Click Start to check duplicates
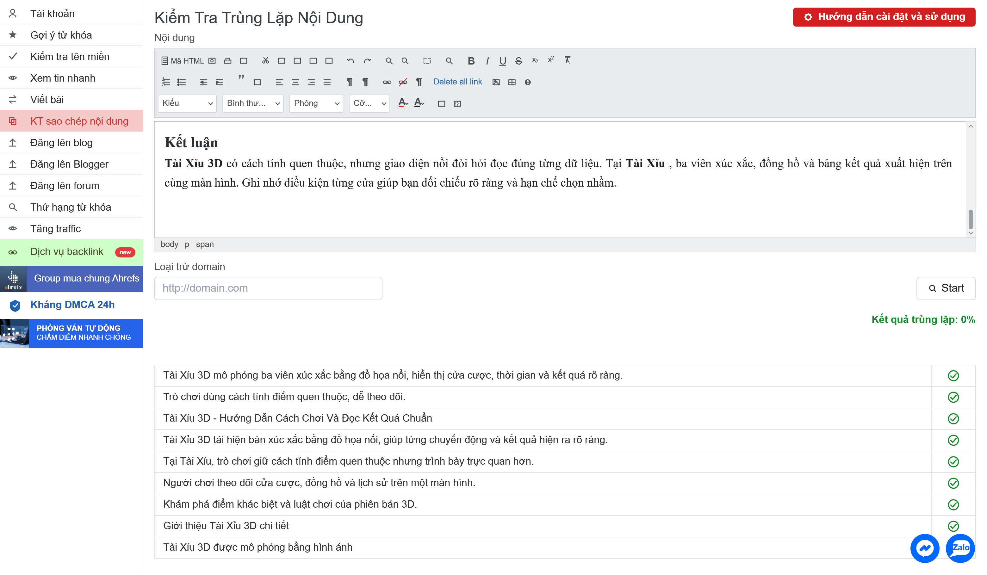 click(946, 288)
